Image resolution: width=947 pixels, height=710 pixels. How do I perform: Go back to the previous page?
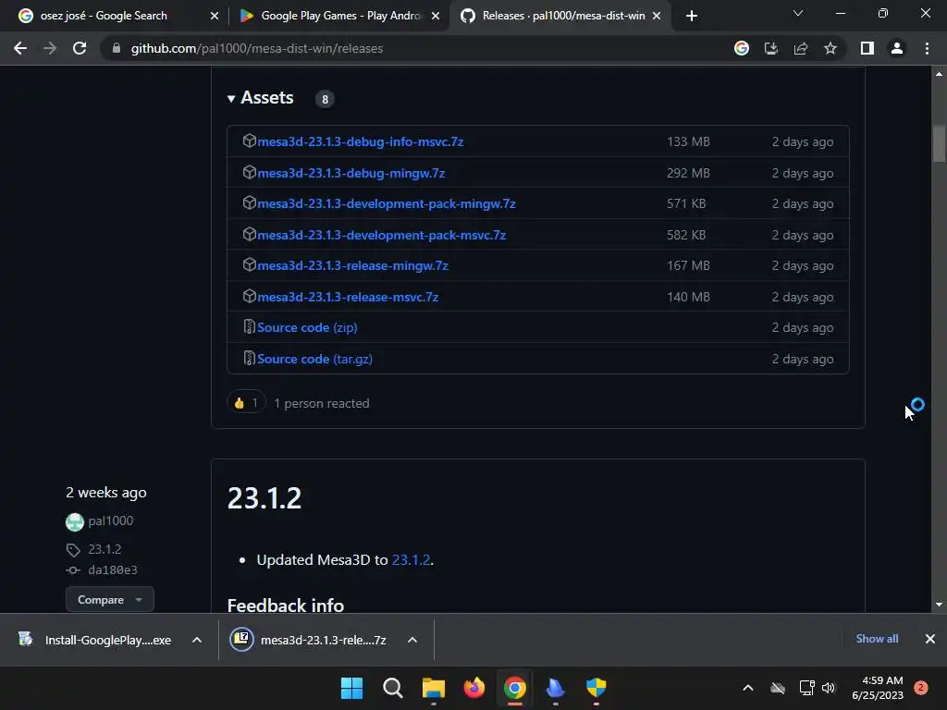20,48
